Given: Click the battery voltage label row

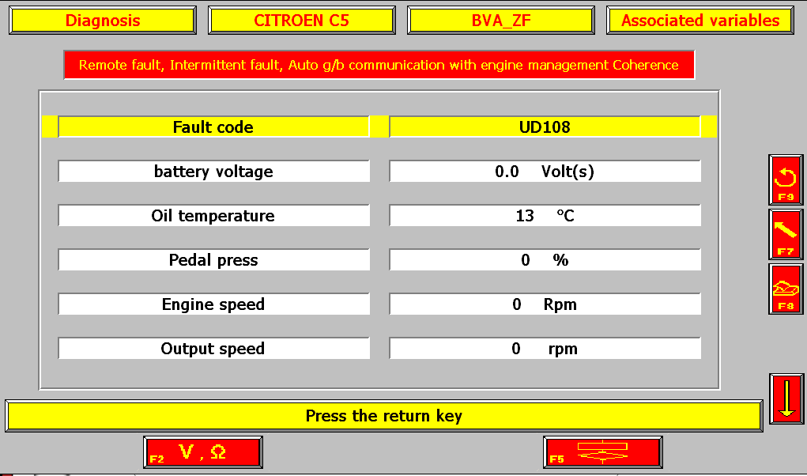Looking at the screenshot, I should click(213, 172).
